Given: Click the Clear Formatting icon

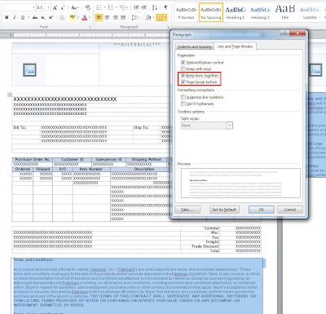Looking at the screenshot, I should [x=87, y=7].
